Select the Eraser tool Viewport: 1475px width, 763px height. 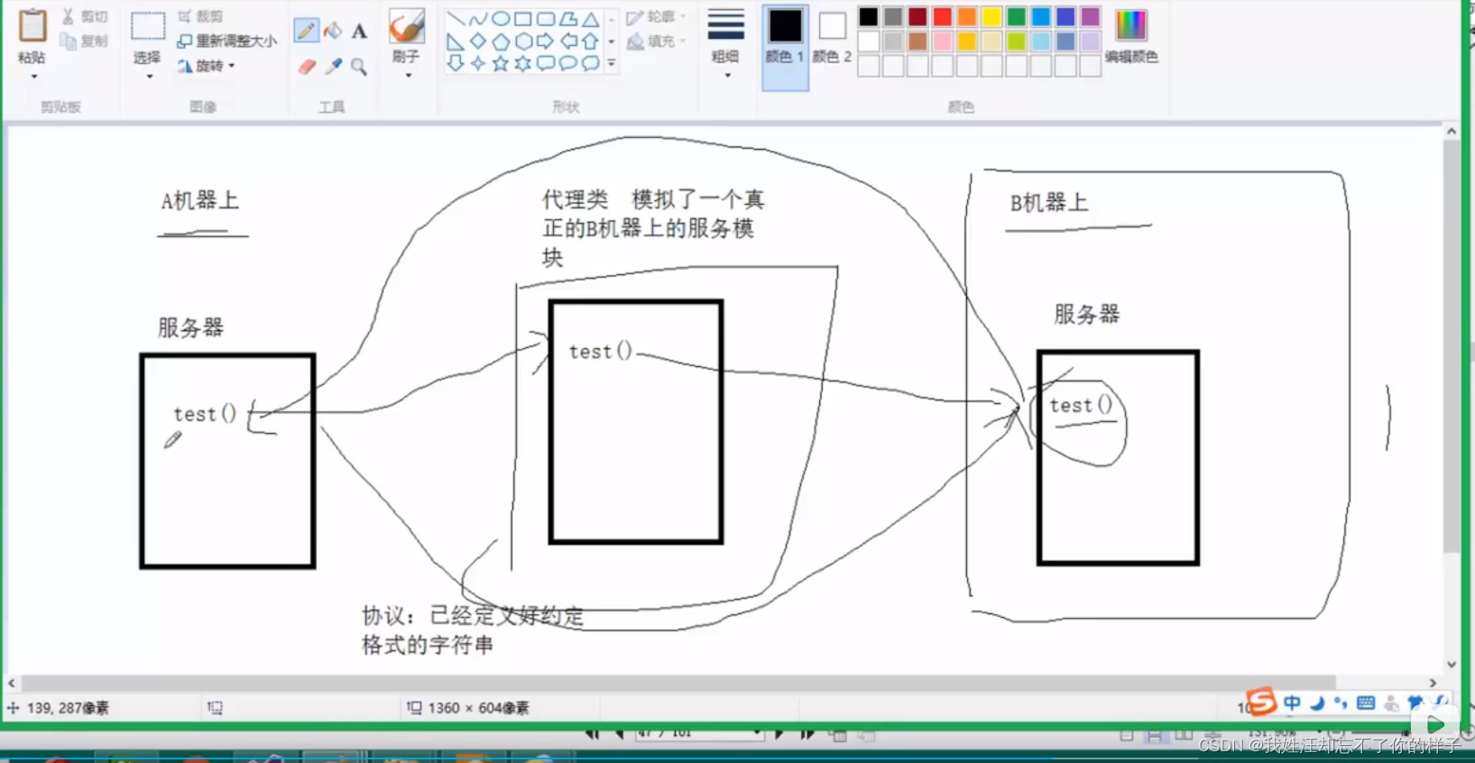[x=307, y=67]
